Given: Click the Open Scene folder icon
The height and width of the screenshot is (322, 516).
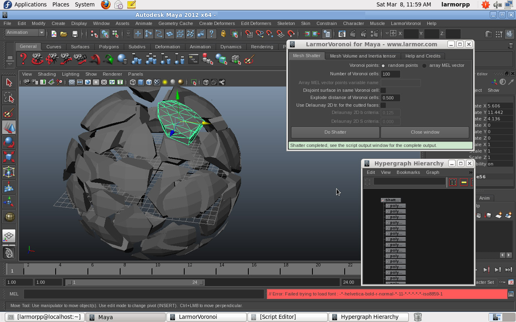Looking at the screenshot, I should click(64, 34).
